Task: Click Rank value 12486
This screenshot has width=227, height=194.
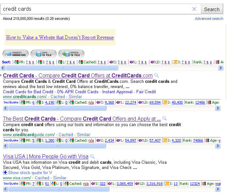Action: coord(200,102)
